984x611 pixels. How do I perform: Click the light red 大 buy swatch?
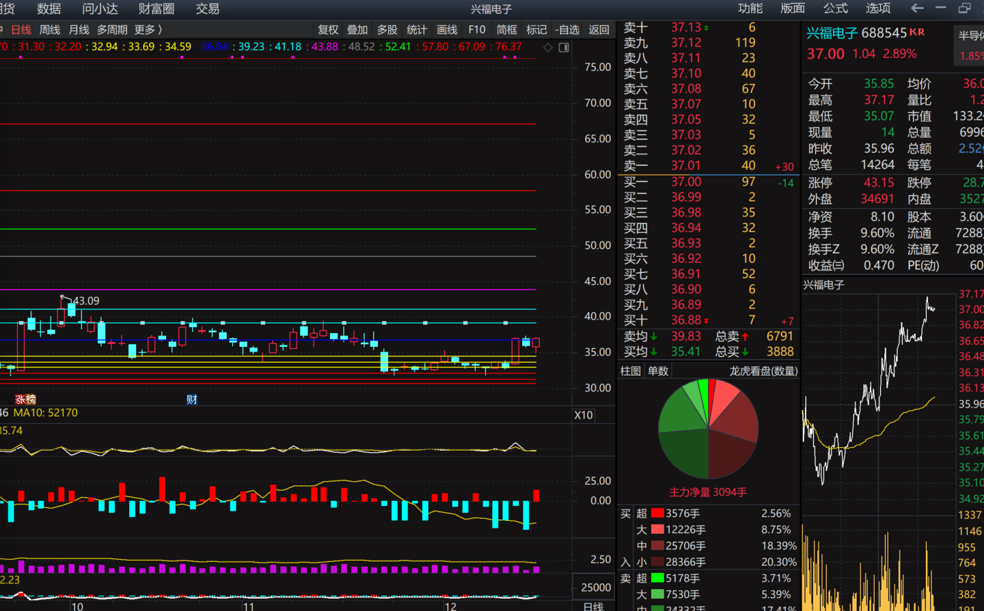[657, 530]
